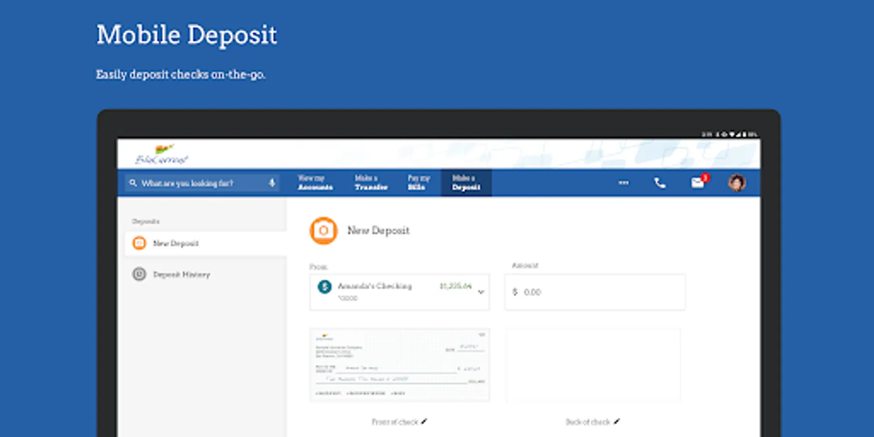Expand the account dropdown chevron
874x437 pixels.
481,292
